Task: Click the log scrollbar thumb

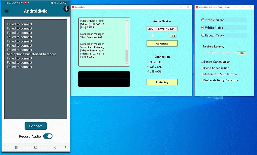Action: 127,56
